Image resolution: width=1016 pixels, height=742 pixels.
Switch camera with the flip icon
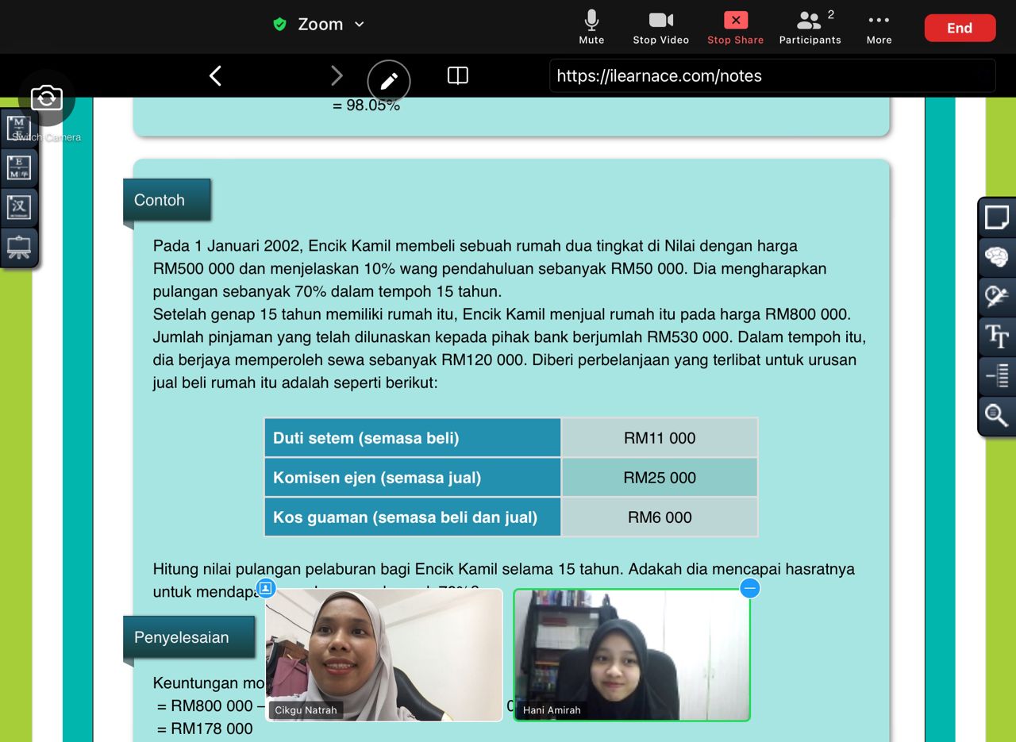pos(47,98)
